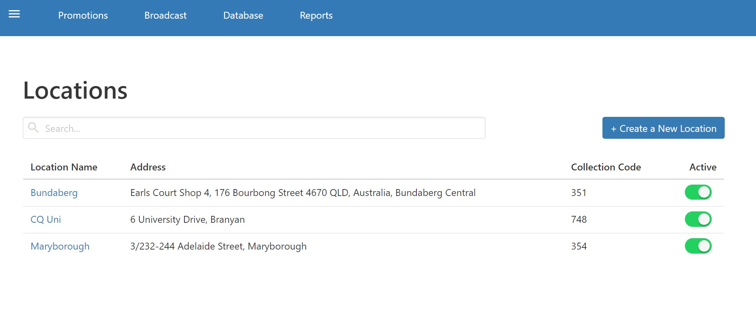The image size is (756, 323).
Task: Click the Collection Code column header
Action: coord(606,167)
